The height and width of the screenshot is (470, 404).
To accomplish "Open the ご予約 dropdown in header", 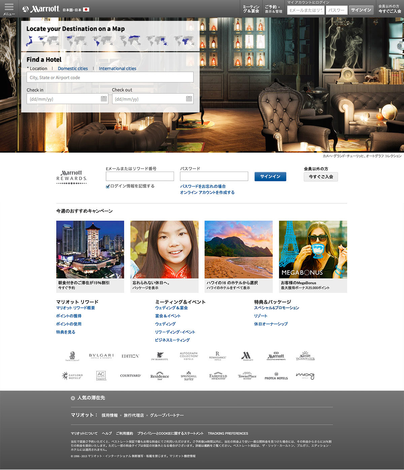I will pos(273,9).
